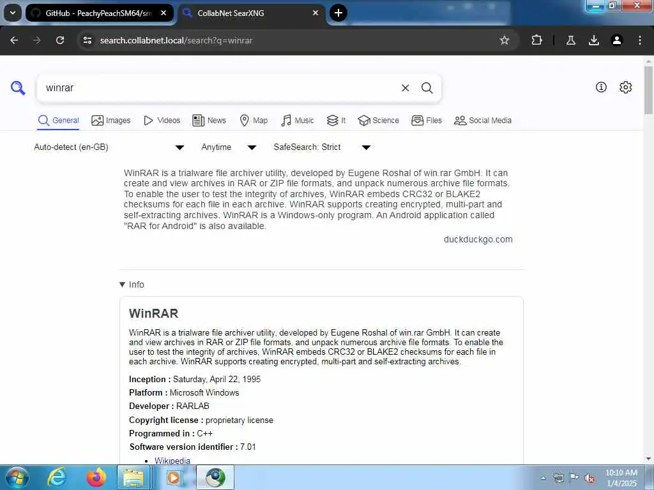Click the Copyright license proprietary license line
The image size is (654, 490).
click(201, 420)
